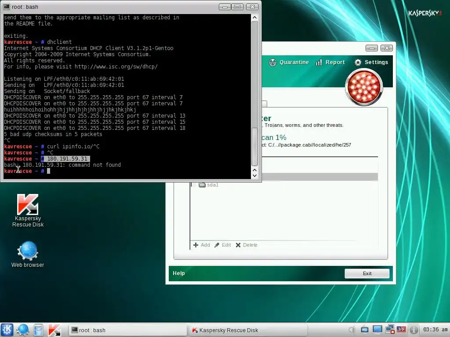Open the network status tray icon
The height and width of the screenshot is (337, 450).
pos(390,330)
